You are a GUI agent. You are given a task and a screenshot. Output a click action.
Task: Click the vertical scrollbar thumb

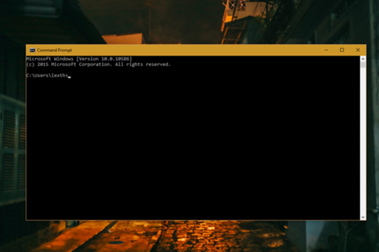(363, 64)
